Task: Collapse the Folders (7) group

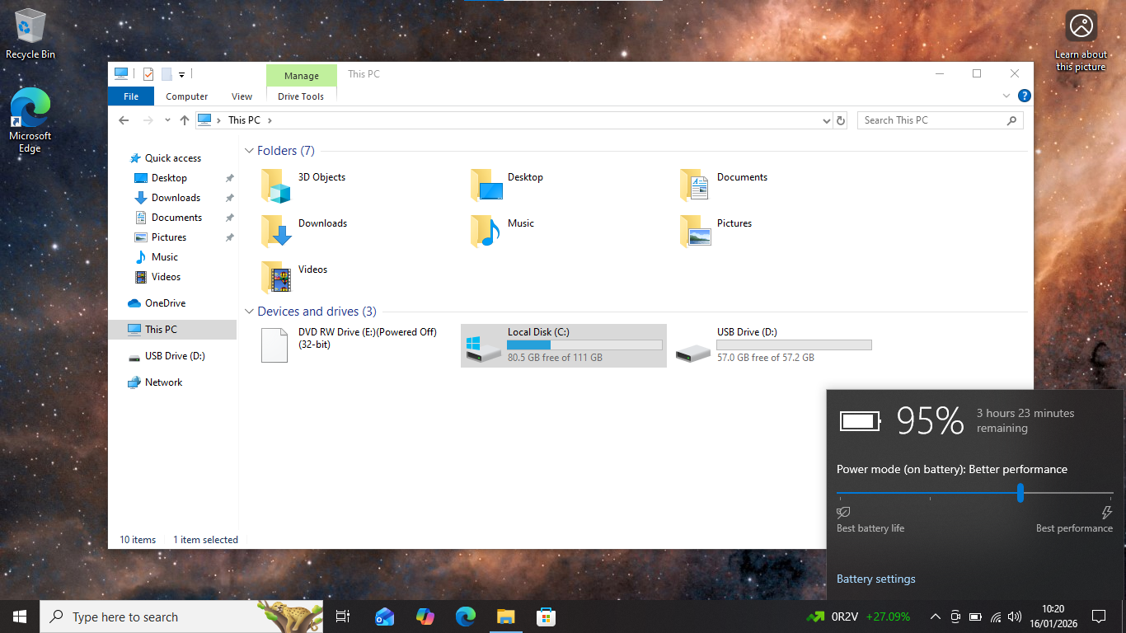Action: click(x=248, y=151)
